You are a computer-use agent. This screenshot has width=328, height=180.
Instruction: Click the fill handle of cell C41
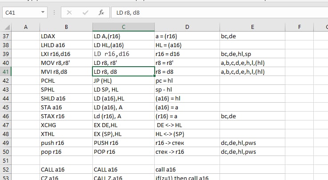point(154,76)
